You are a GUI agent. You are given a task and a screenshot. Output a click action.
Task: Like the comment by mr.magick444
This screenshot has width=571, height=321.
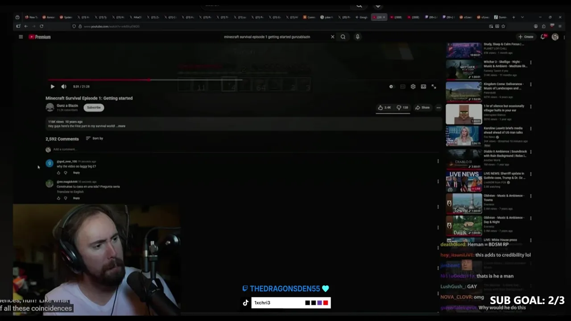coord(58,198)
